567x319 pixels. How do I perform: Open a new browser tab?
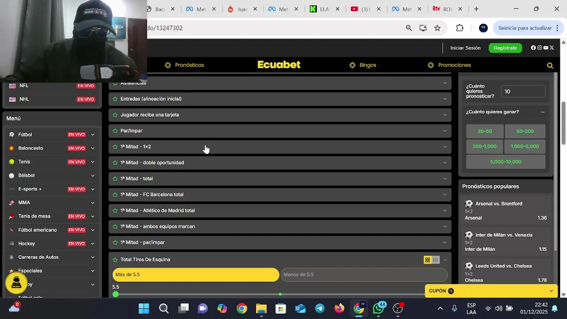click(x=476, y=9)
